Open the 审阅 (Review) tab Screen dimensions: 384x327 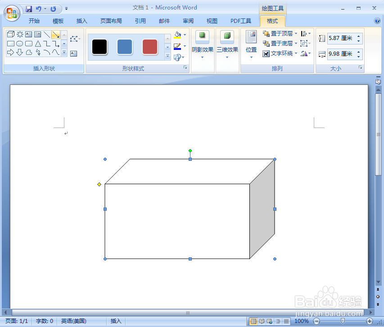click(x=188, y=21)
